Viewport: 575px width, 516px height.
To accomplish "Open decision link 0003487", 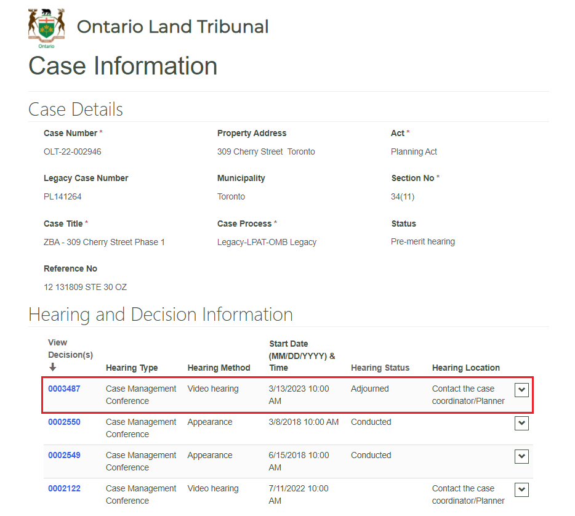I will tap(64, 389).
